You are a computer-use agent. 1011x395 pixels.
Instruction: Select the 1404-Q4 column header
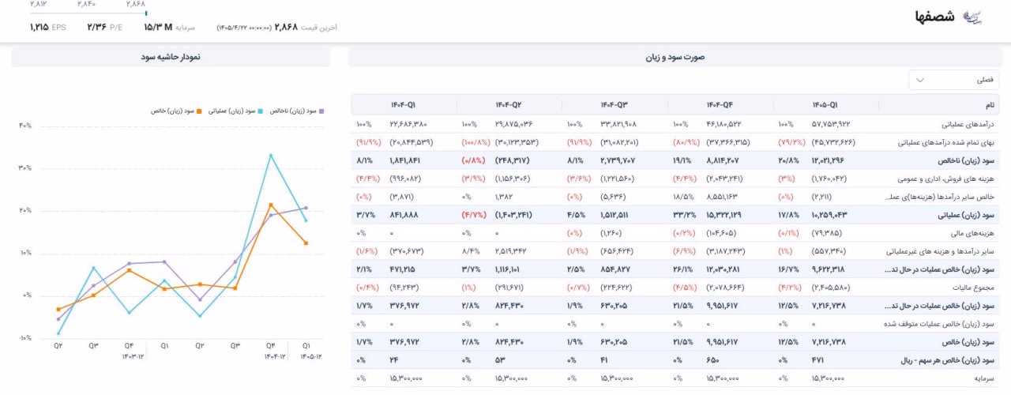click(720, 105)
